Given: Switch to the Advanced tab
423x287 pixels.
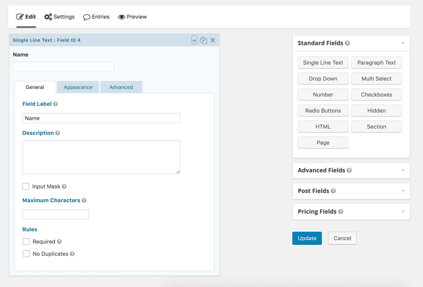Looking at the screenshot, I should point(121,87).
